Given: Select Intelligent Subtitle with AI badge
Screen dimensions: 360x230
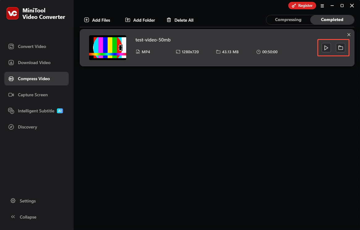Looking at the screenshot, I should coord(11,111).
